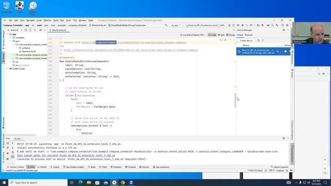Open the Pixel_3a device selector dropdown

[205, 25]
